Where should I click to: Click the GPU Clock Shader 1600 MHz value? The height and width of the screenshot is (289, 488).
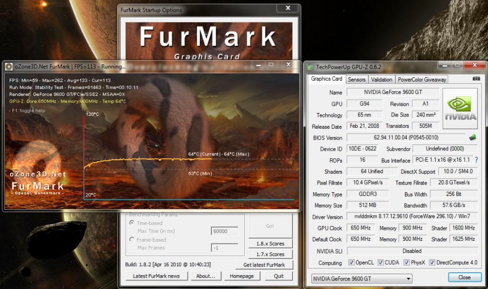464,227
